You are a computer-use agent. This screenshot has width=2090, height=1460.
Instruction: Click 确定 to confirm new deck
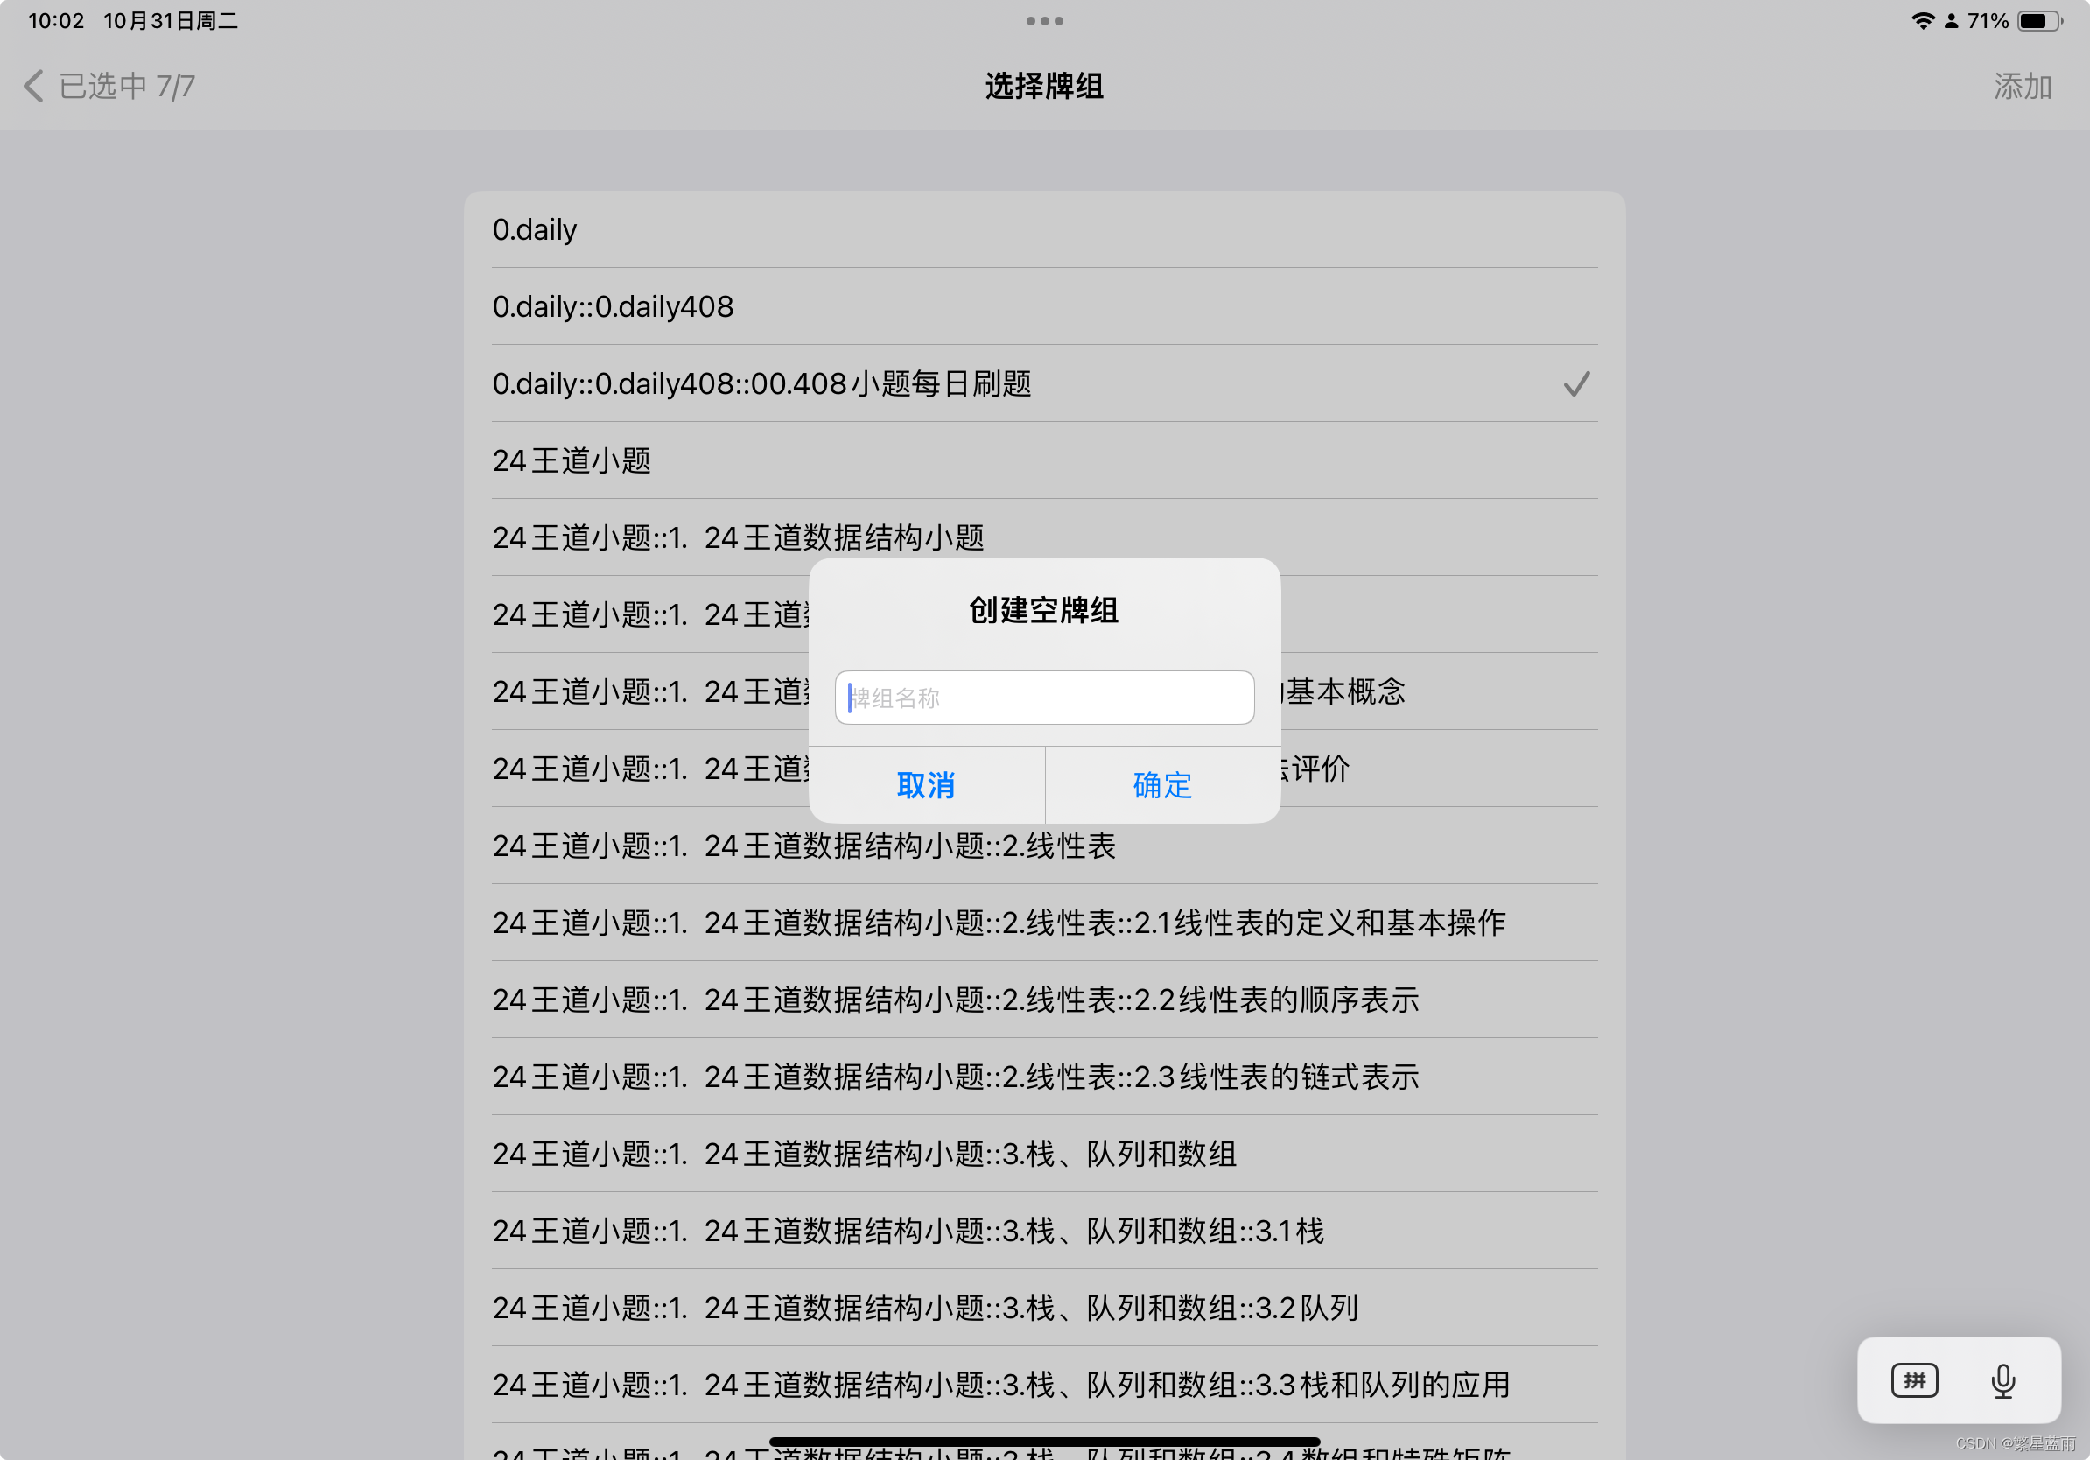pos(1162,784)
